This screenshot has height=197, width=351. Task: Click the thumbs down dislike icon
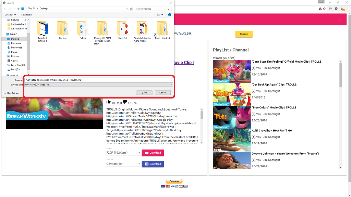coord(125,102)
